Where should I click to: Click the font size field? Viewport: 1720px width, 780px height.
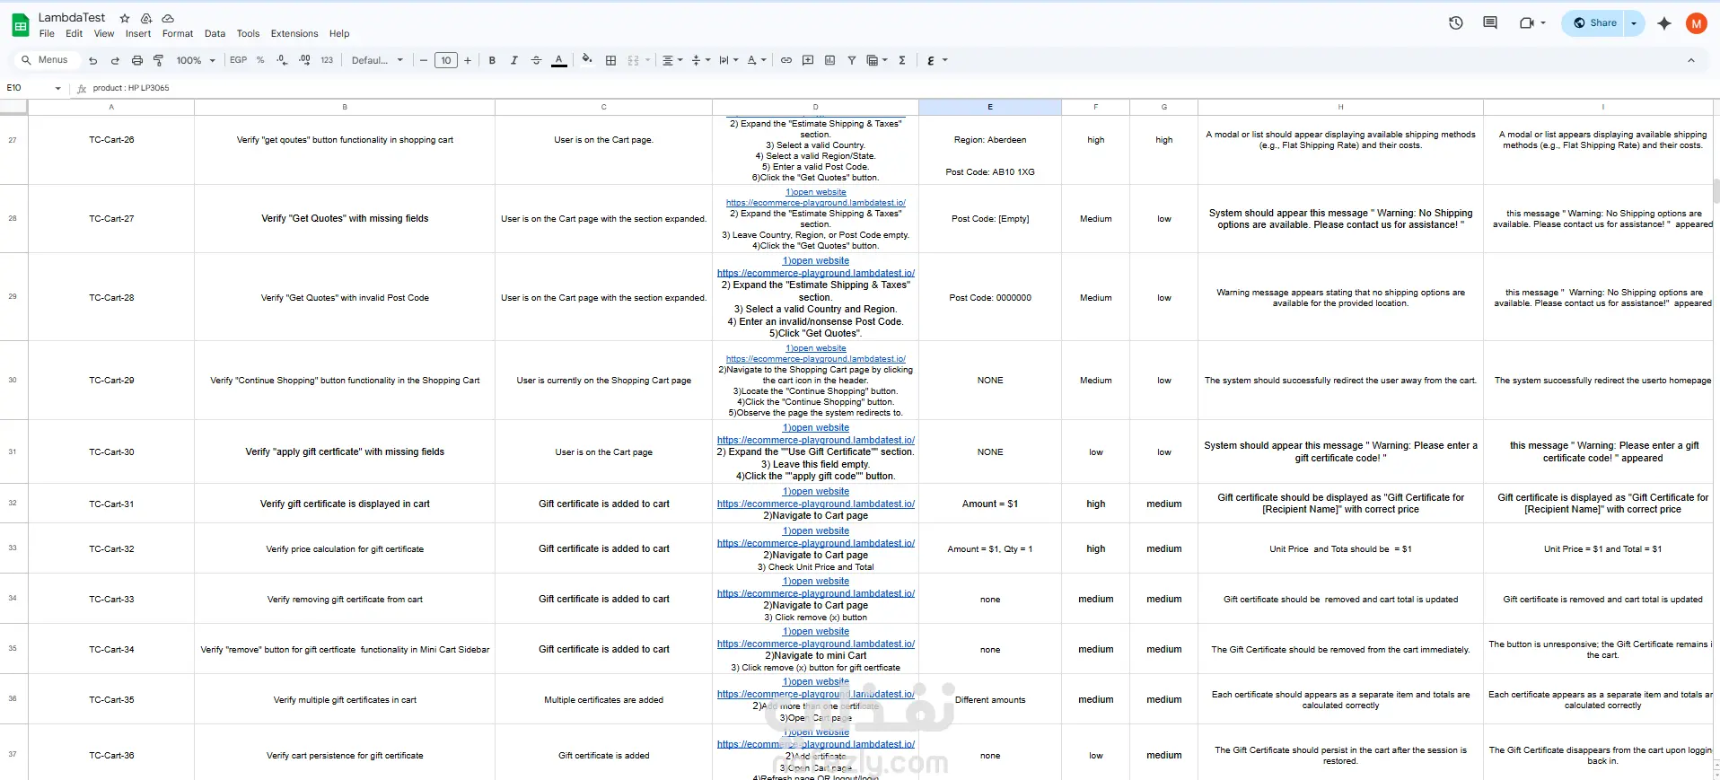tap(446, 60)
